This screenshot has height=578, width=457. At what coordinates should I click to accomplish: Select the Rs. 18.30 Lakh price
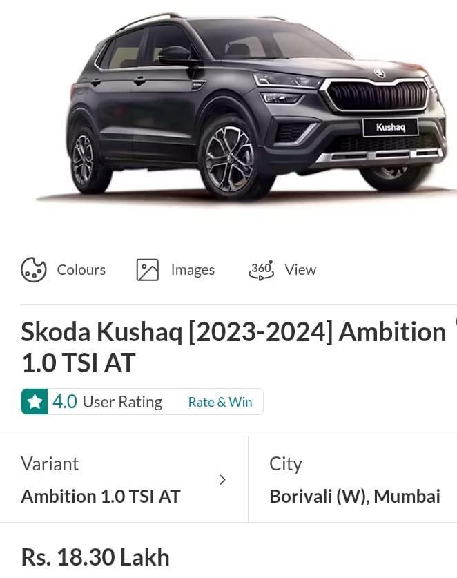coord(95,557)
